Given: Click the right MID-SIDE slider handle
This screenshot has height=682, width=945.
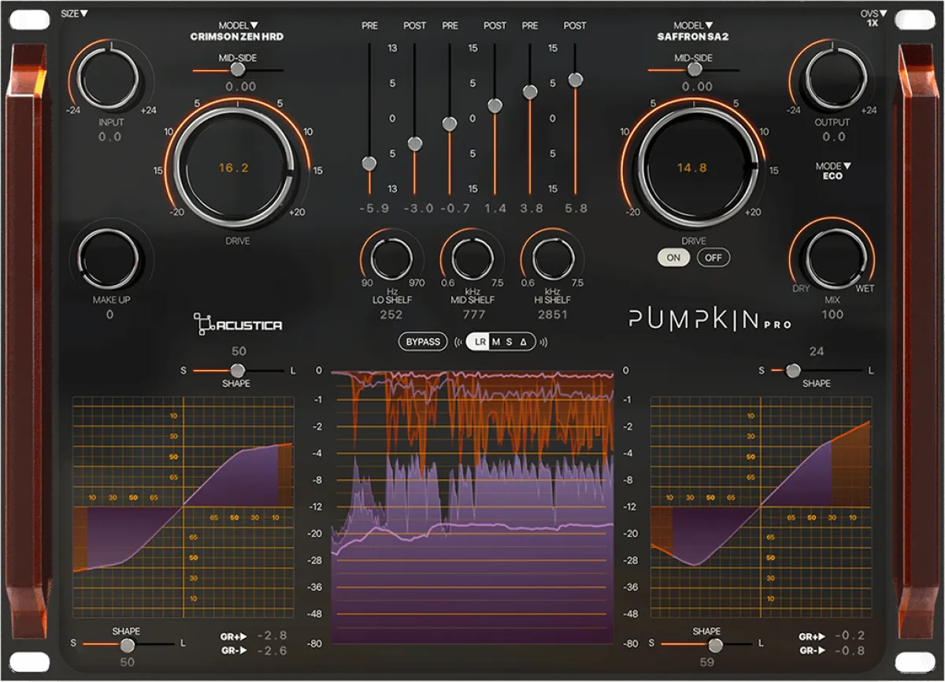Looking at the screenshot, I should [695, 70].
